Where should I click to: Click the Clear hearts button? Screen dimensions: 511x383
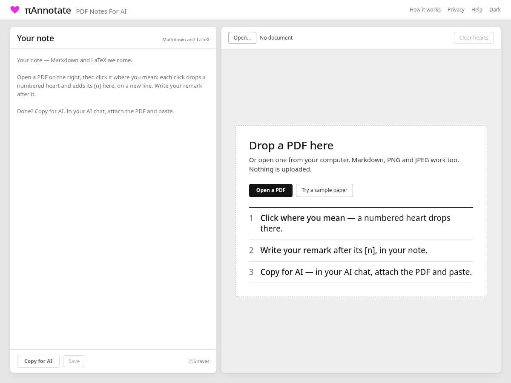pyautogui.click(x=474, y=38)
